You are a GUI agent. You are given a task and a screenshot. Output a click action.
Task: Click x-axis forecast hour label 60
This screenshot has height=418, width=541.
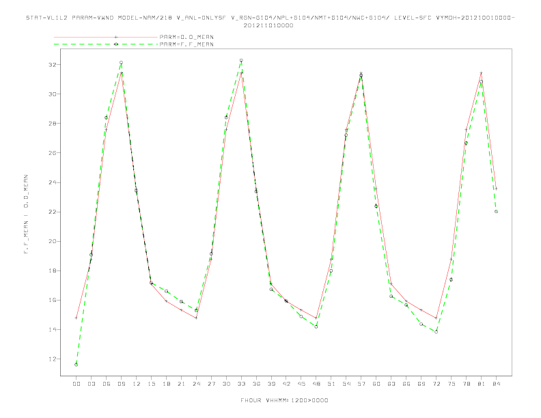tap(376, 384)
